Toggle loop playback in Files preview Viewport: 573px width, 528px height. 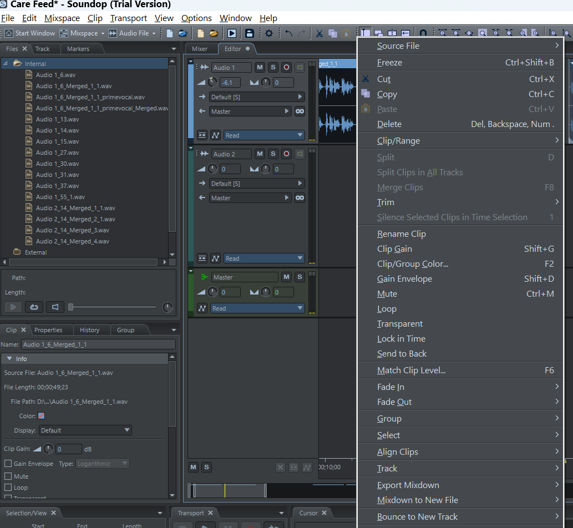[34, 307]
